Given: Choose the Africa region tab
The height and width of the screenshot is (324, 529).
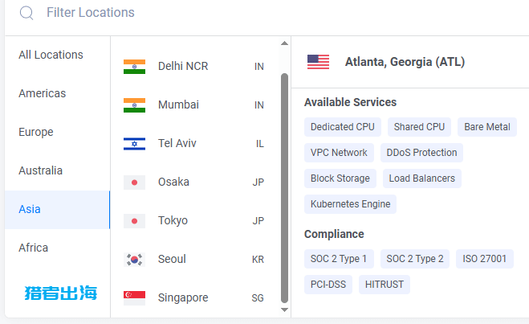Looking at the screenshot, I should pyautogui.click(x=58, y=248).
